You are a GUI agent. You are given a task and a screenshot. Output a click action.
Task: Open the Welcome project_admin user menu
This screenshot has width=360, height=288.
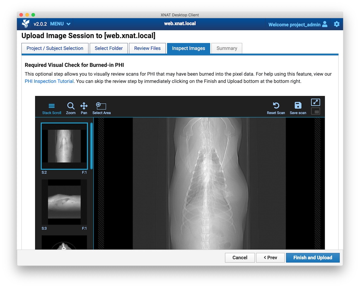pyautogui.click(x=297, y=25)
